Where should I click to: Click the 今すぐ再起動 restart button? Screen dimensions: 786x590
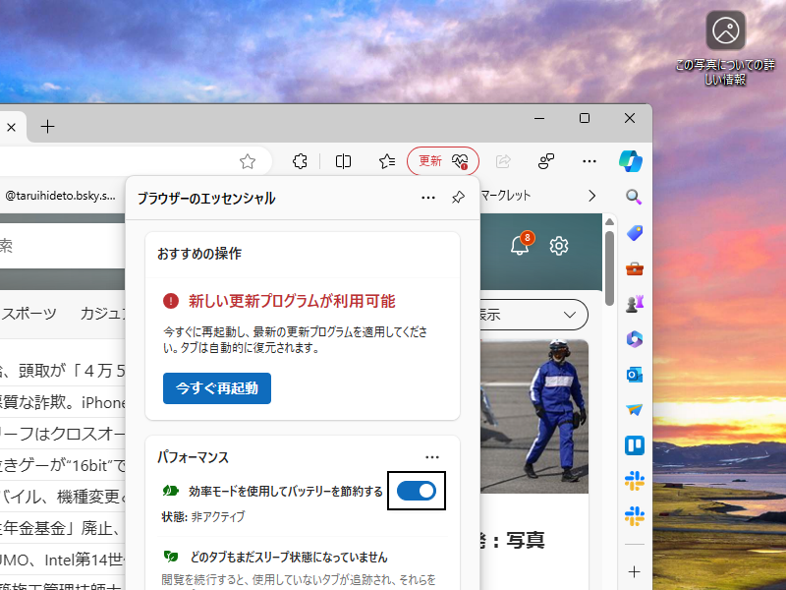pos(216,388)
